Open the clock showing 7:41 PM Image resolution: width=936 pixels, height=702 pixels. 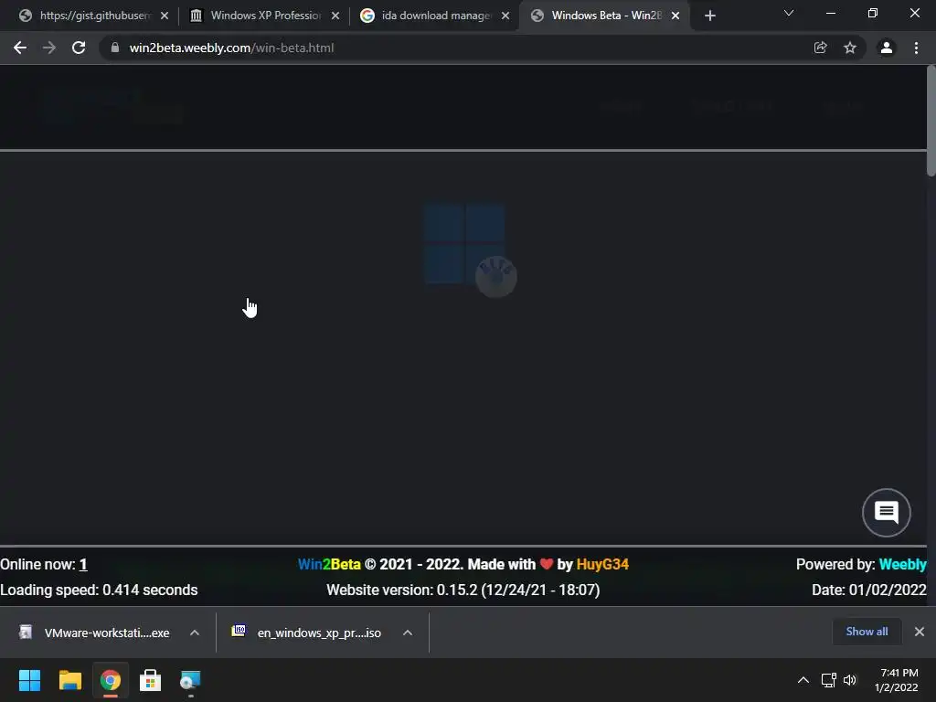(x=897, y=680)
